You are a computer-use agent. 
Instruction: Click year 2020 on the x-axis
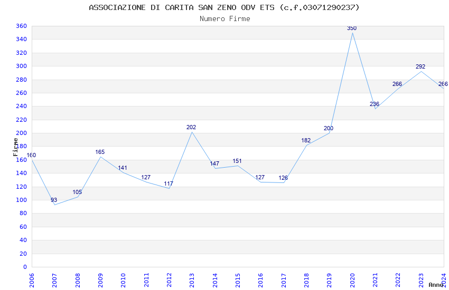pos(352,281)
